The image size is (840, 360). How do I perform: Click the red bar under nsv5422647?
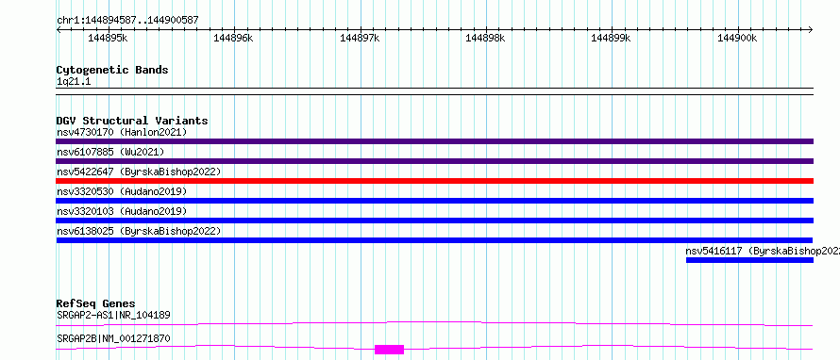click(x=434, y=181)
